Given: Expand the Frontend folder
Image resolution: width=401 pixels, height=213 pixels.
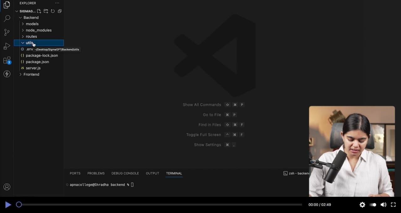Looking at the screenshot, I should click(31, 75).
